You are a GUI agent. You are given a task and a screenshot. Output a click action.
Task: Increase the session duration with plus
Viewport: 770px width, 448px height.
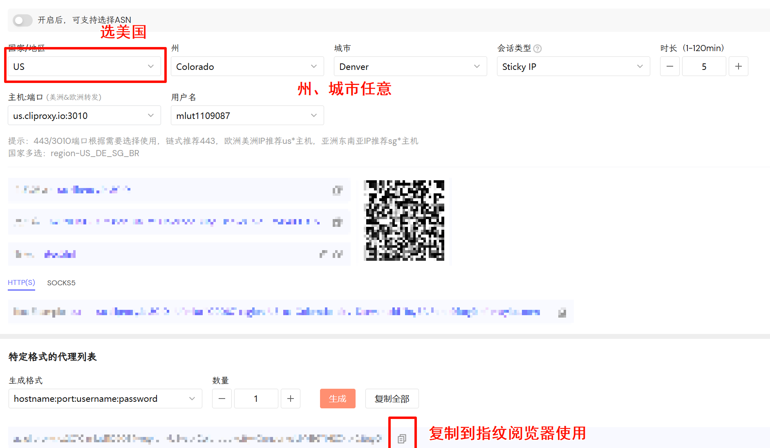(x=738, y=66)
